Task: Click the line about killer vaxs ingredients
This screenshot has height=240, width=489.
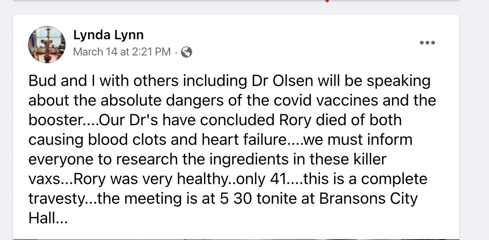Action: click(207, 159)
